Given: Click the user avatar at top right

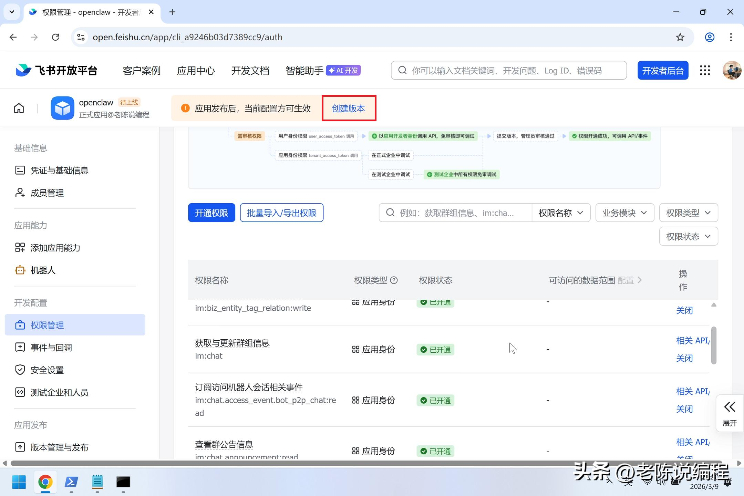Looking at the screenshot, I should pos(732,71).
